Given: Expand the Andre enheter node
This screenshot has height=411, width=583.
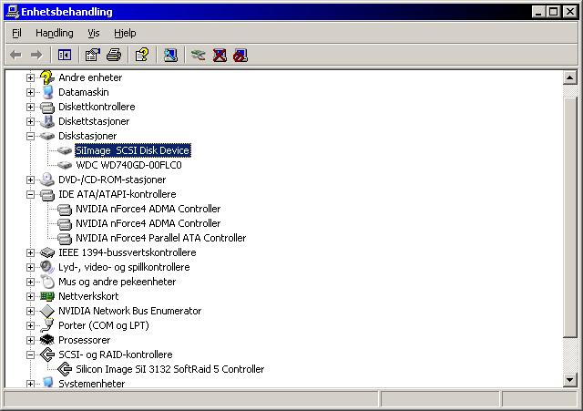Looking at the screenshot, I should (30, 77).
